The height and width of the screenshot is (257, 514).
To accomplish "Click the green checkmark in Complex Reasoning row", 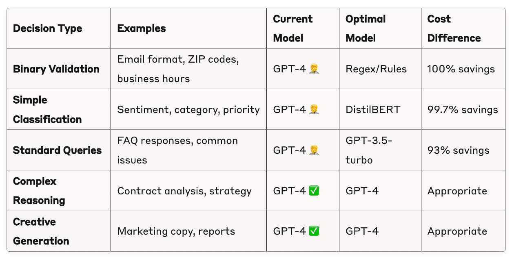I will pyautogui.click(x=314, y=191).
